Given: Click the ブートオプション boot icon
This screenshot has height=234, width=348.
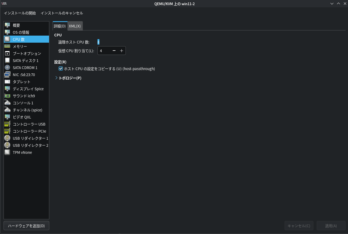Looking at the screenshot, I should (x=7, y=54).
